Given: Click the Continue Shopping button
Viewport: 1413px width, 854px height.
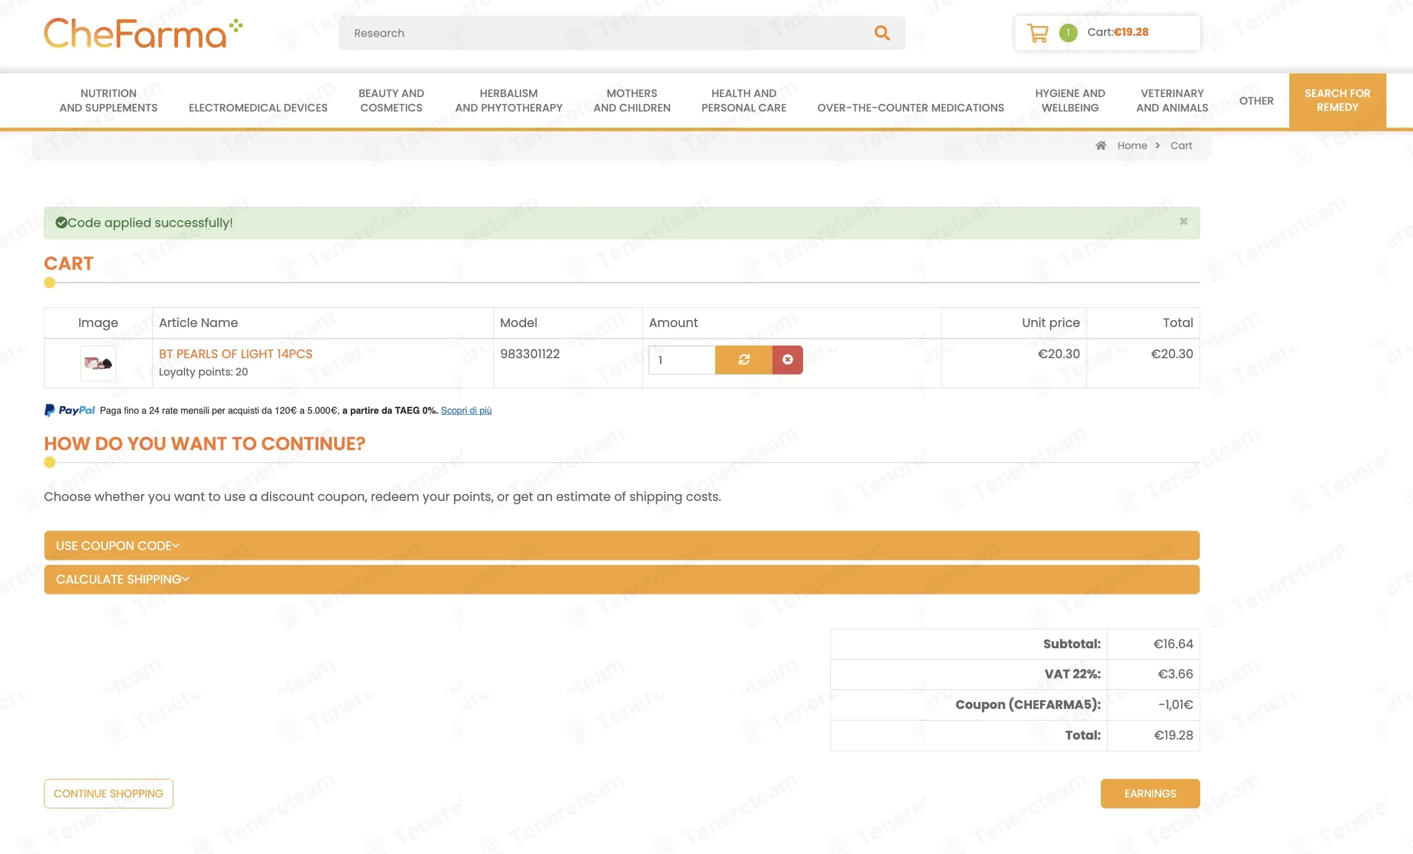Looking at the screenshot, I should [109, 793].
